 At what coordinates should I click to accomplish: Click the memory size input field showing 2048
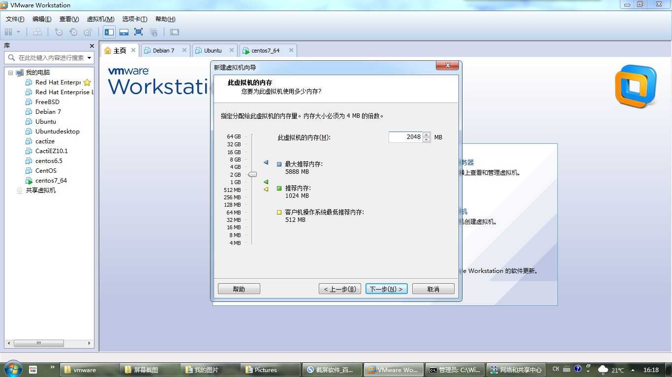(x=405, y=137)
